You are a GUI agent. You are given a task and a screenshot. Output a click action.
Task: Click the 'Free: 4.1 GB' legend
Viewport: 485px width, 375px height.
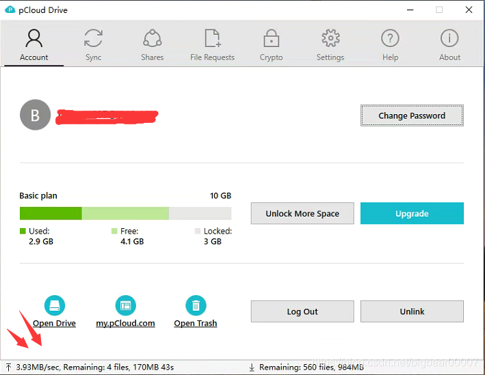tap(128, 236)
